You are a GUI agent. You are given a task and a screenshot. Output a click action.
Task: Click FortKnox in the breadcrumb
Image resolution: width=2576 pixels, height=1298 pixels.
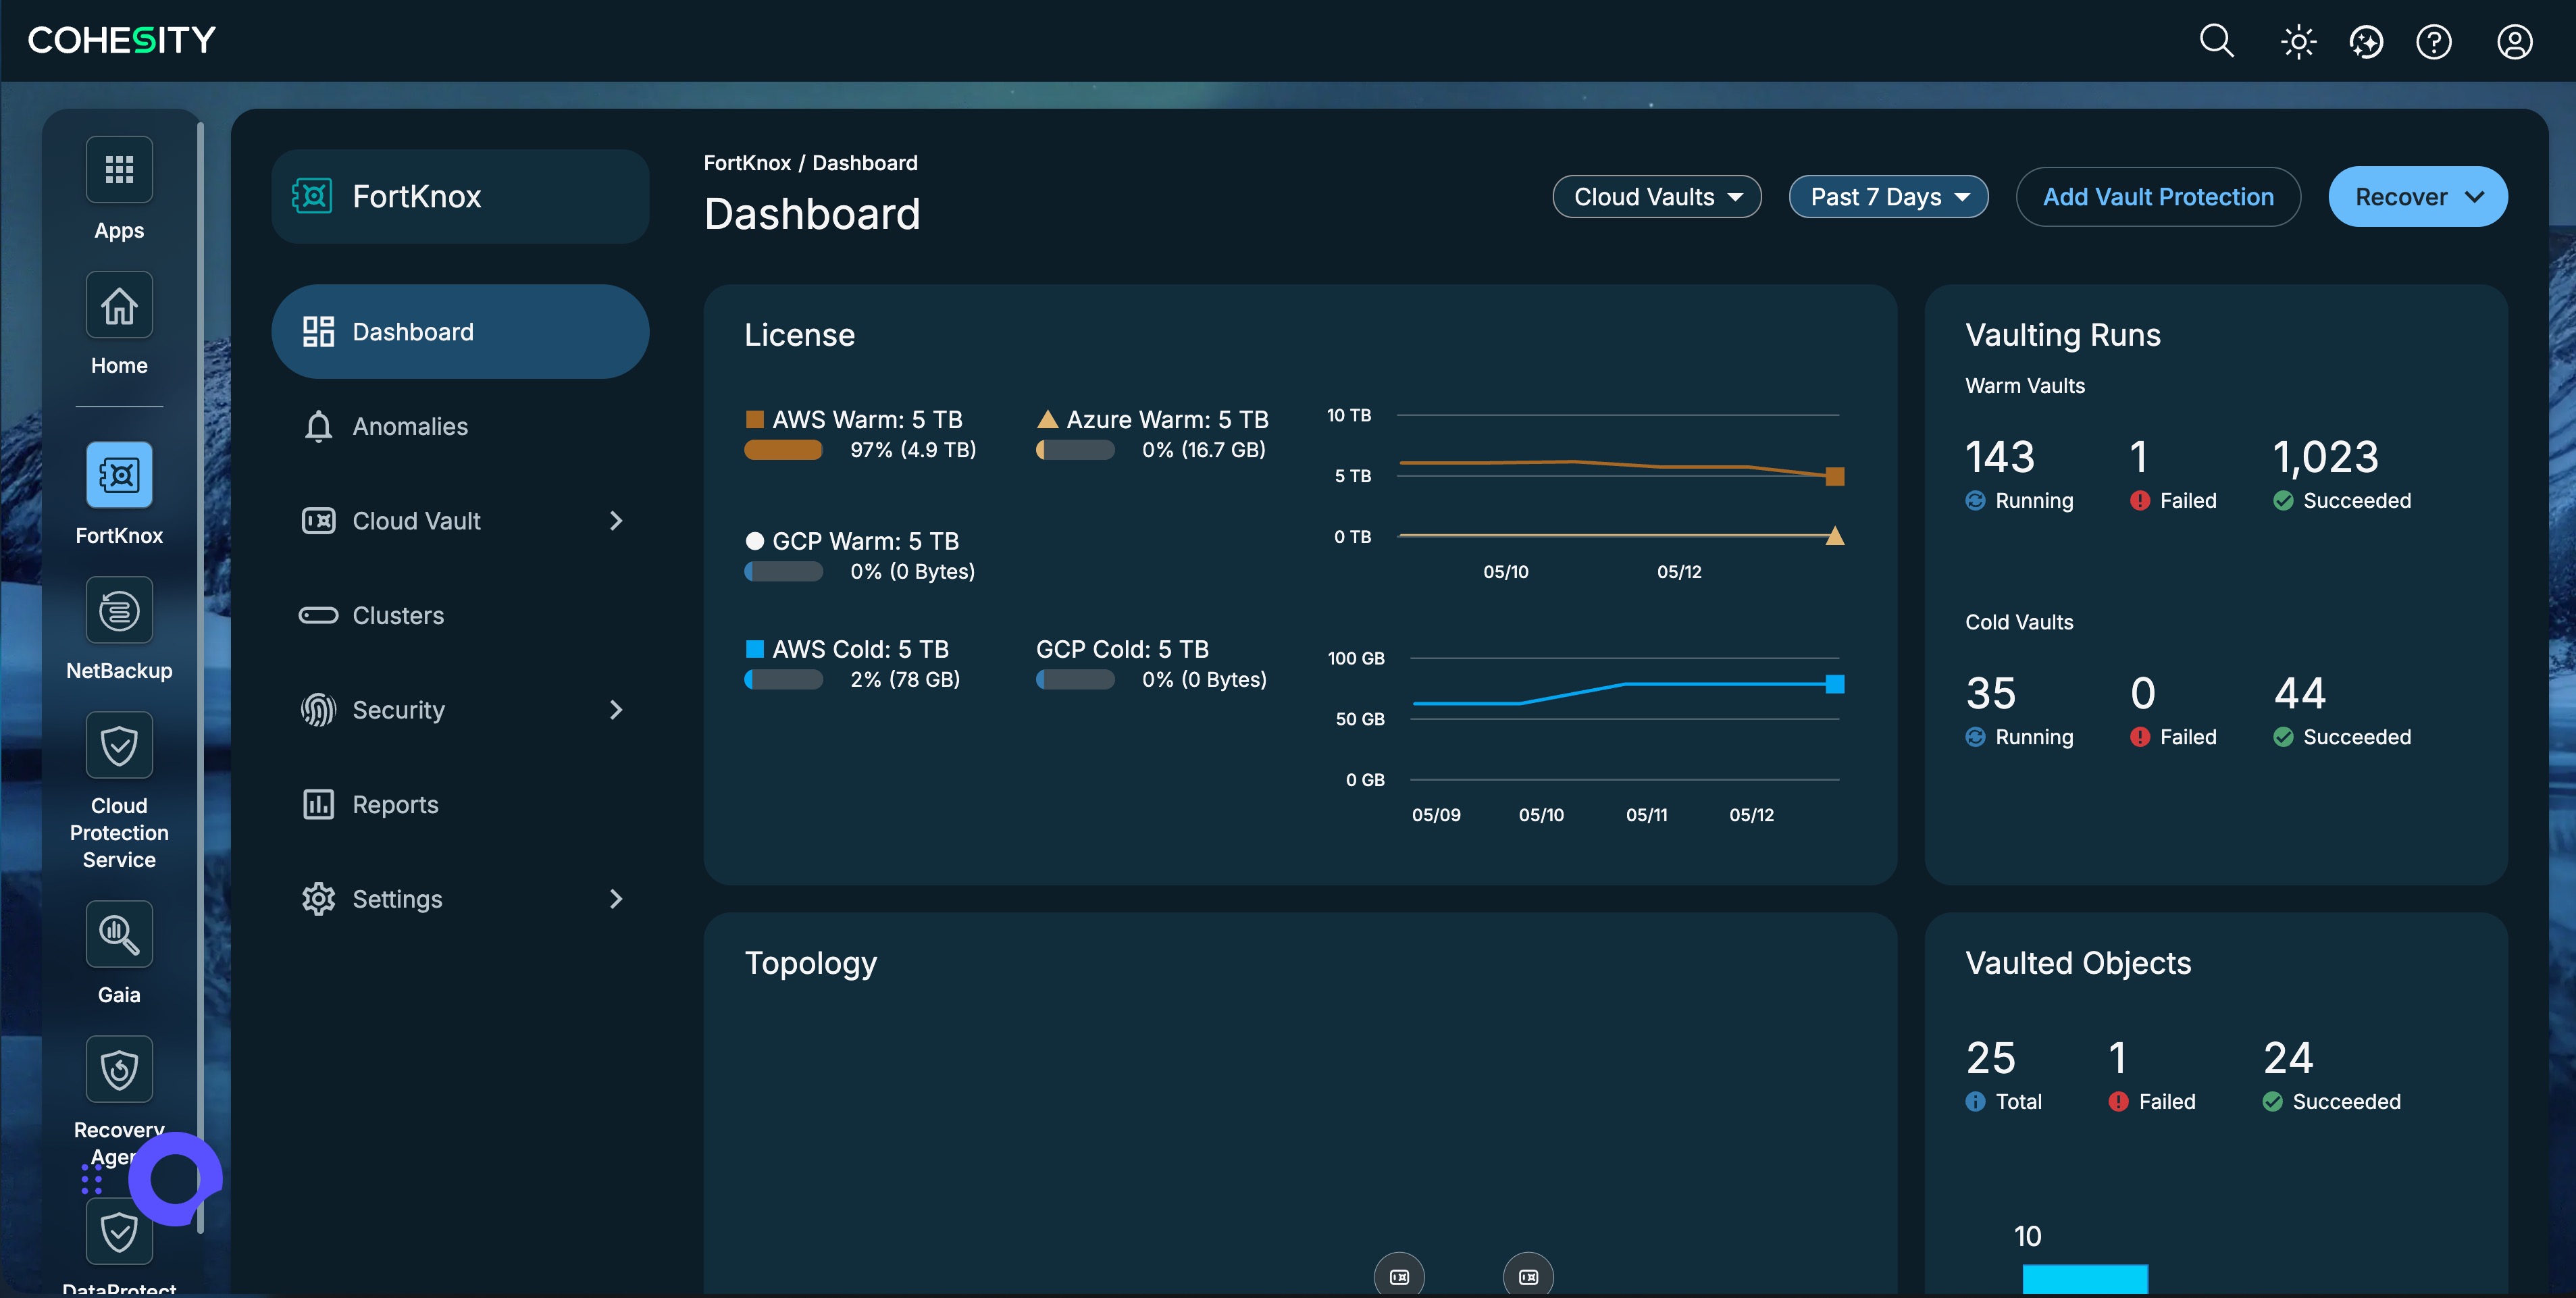(746, 163)
